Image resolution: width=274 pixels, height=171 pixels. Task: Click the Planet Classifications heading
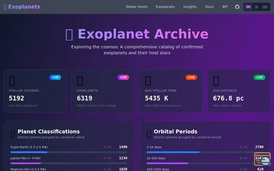click(x=49, y=131)
